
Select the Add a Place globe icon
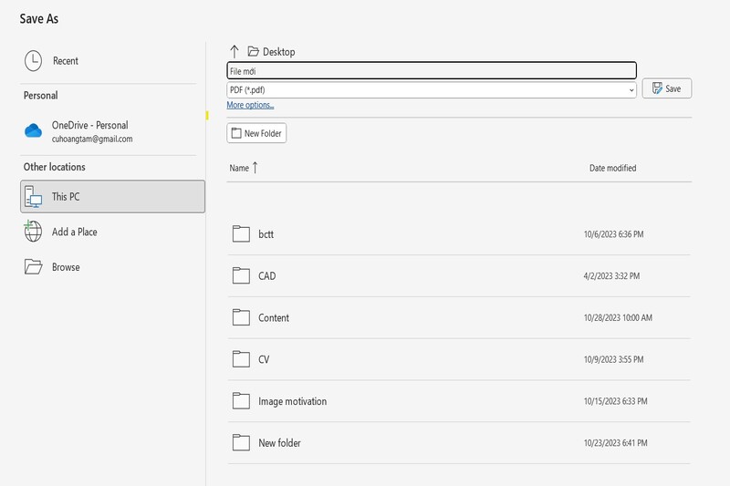coord(33,232)
